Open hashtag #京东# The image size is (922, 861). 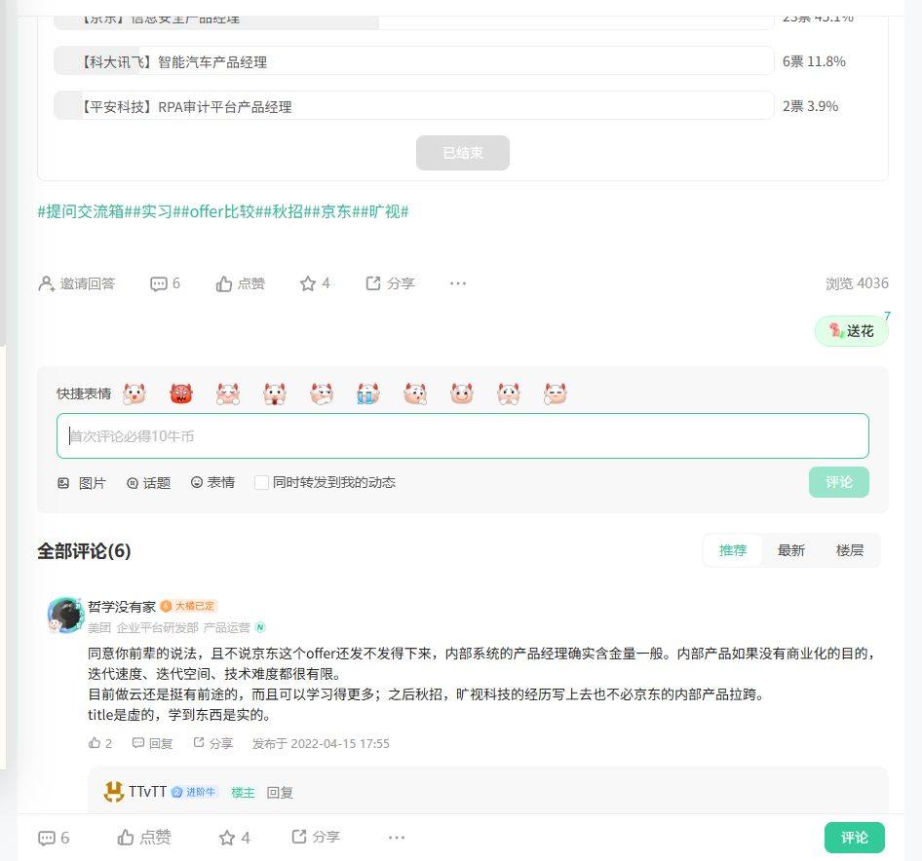[x=335, y=211]
